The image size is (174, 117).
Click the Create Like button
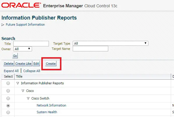pos(23,64)
